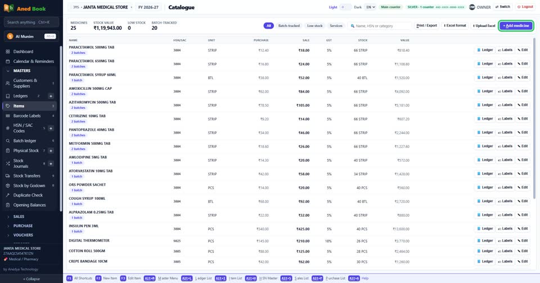Open Labels for DIGITAL THERMOMETER
This screenshot has height=283, width=540.
click(x=505, y=241)
